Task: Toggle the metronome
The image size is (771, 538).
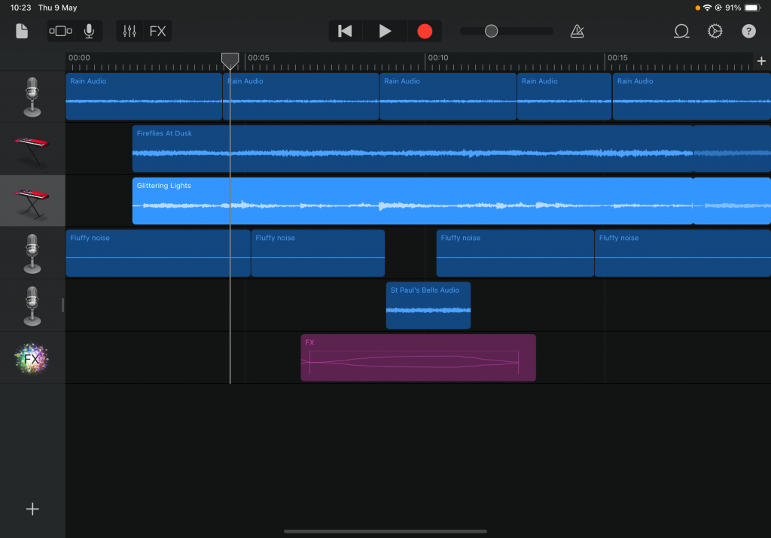Action: click(x=577, y=32)
